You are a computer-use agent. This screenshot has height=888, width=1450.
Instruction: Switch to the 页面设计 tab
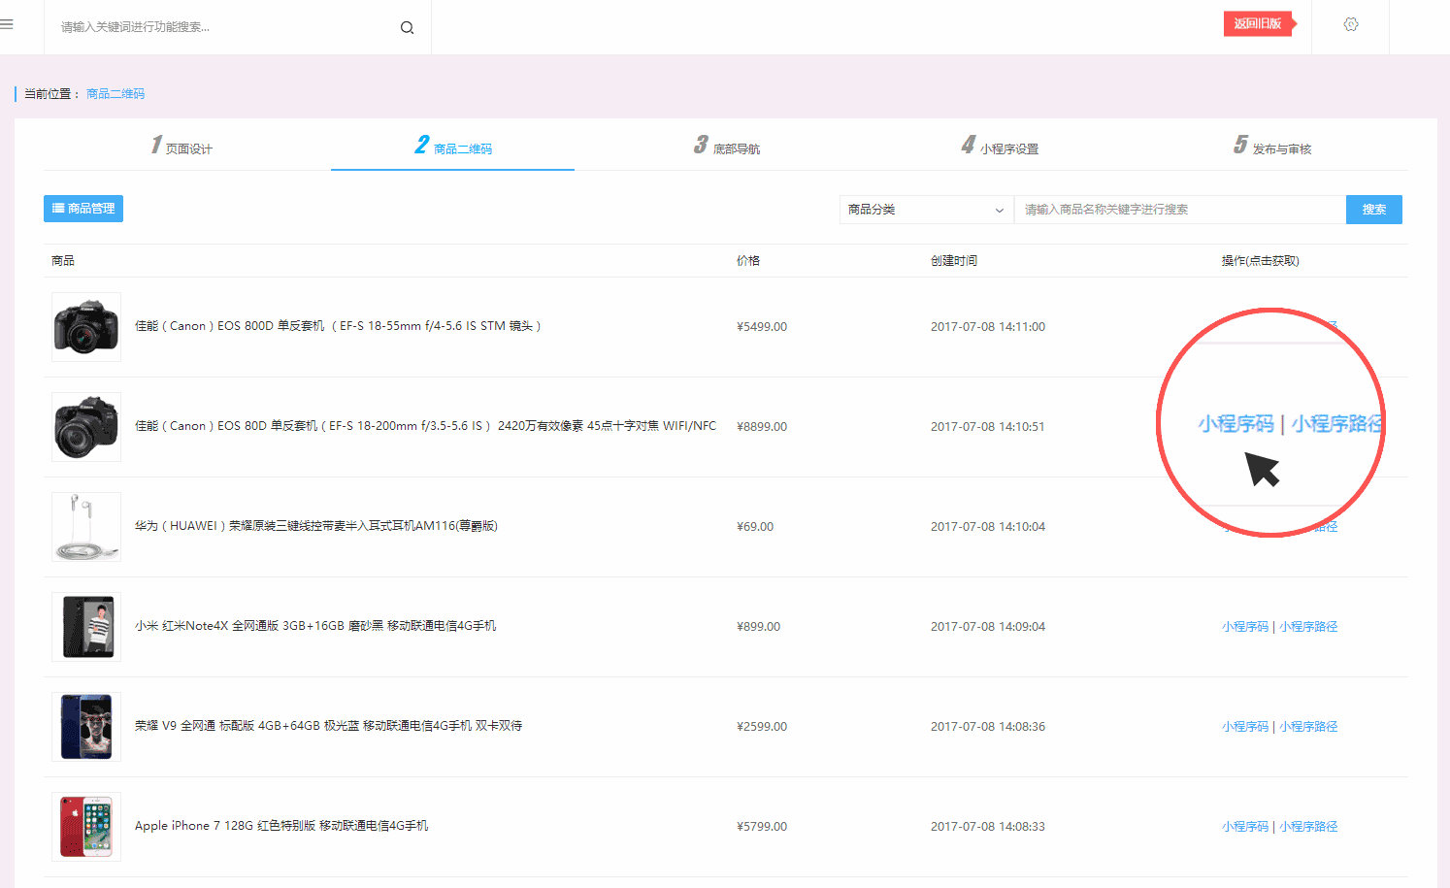click(182, 148)
